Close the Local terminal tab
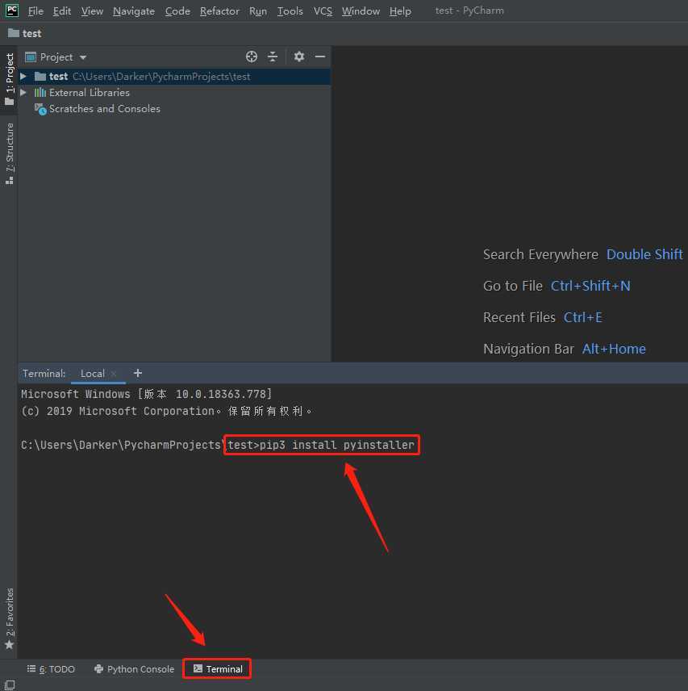688x691 pixels. pyautogui.click(x=114, y=374)
